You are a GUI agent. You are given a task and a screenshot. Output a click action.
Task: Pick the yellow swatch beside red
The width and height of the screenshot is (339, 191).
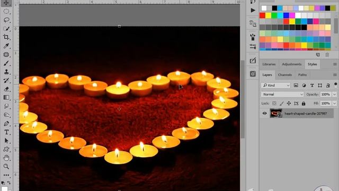pyautogui.click(x=269, y=15)
